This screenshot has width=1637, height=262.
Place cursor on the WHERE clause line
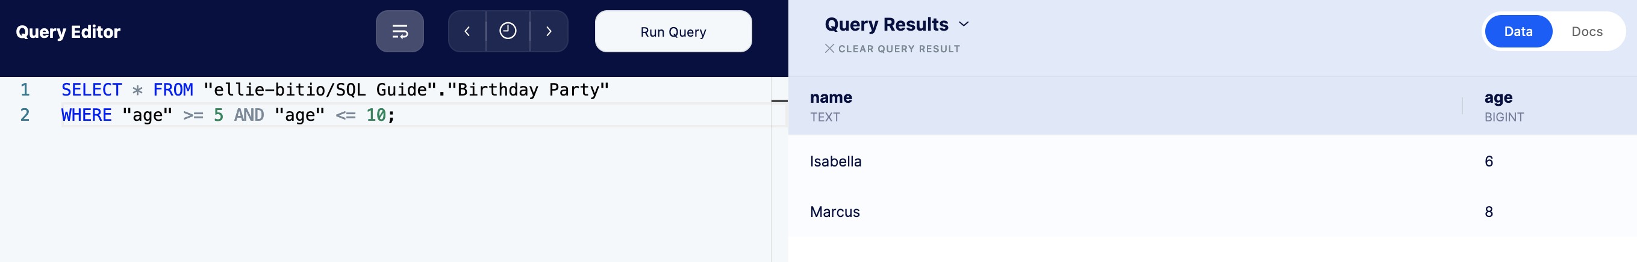(x=228, y=115)
